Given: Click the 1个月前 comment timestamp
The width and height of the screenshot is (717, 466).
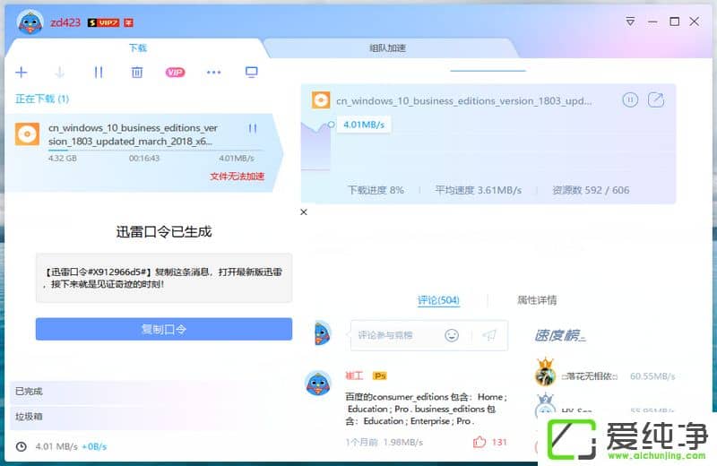Looking at the screenshot, I should pyautogui.click(x=362, y=442).
